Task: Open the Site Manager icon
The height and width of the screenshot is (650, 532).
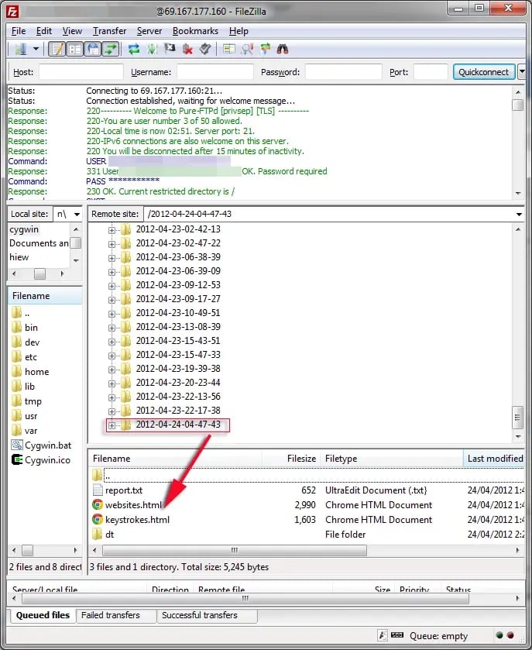Action: 19,49
